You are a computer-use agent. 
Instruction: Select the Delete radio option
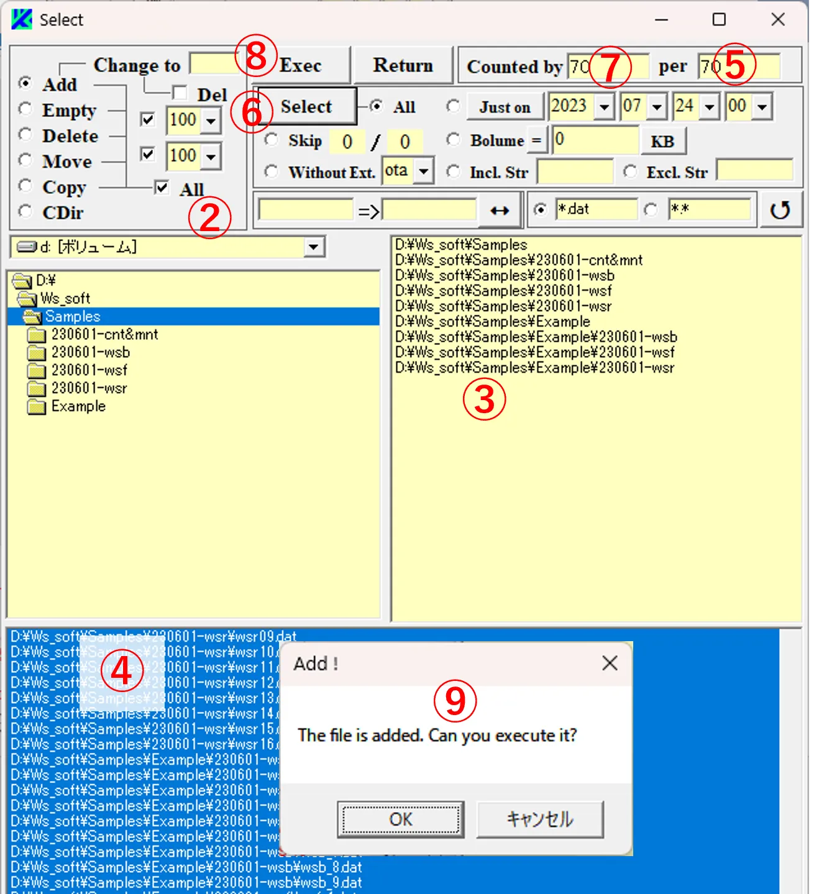[x=25, y=135]
